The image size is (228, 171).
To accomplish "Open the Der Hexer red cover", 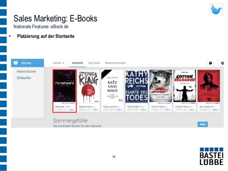I will pos(209,86).
